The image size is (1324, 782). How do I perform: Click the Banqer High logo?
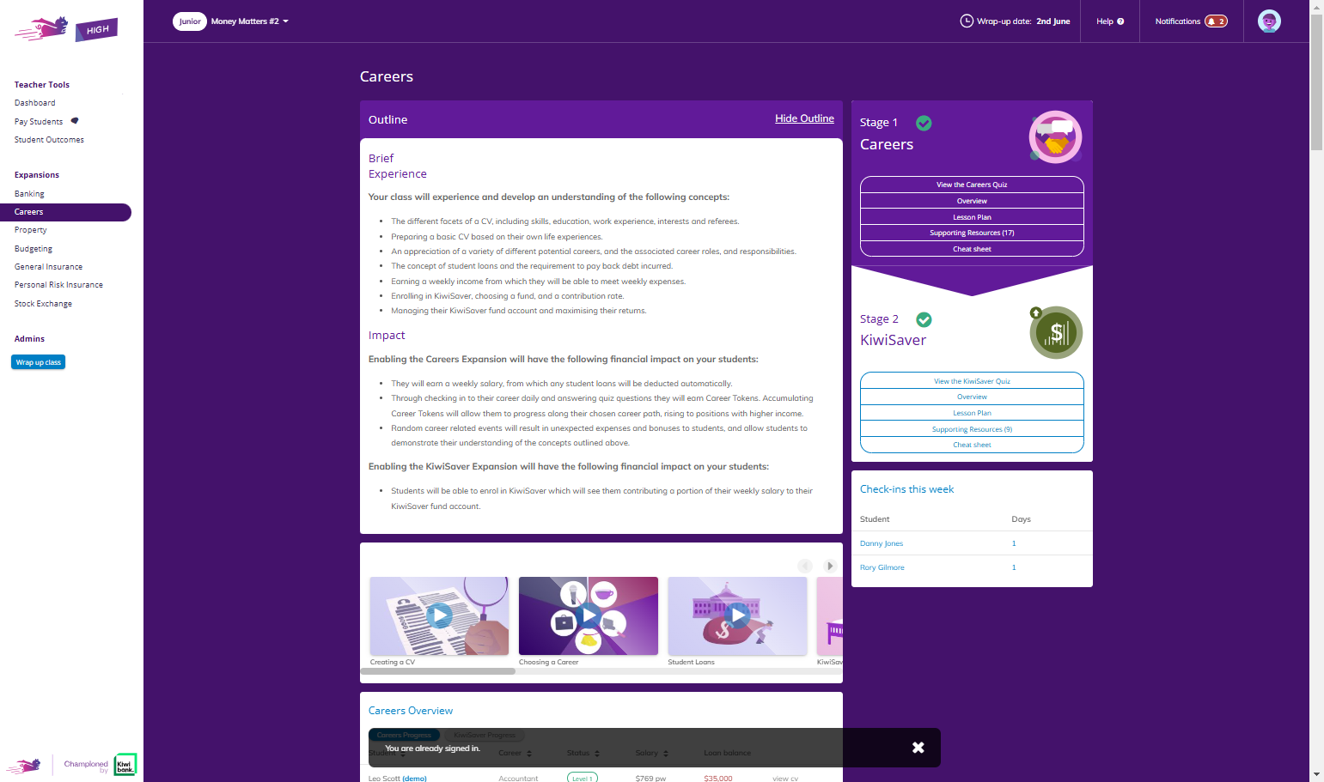(x=66, y=29)
